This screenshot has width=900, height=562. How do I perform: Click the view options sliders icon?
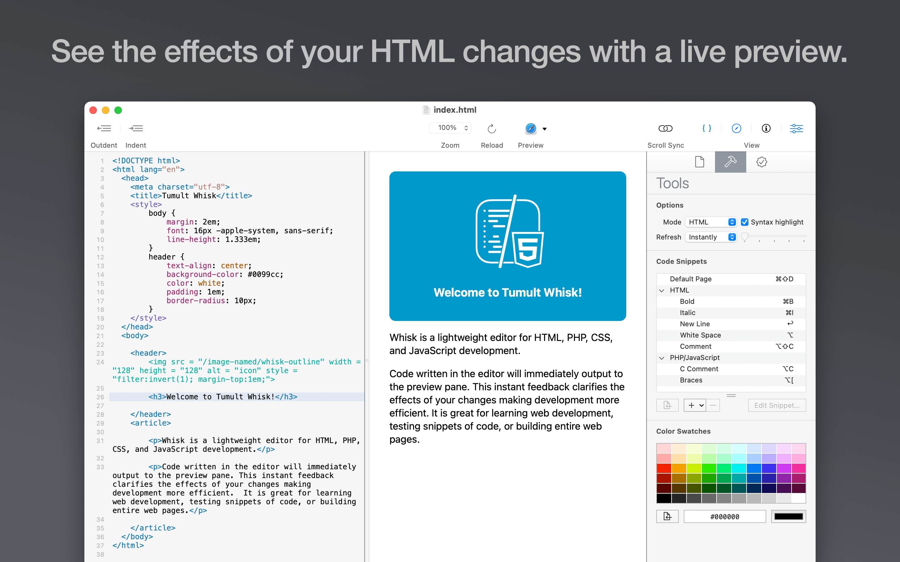(796, 128)
